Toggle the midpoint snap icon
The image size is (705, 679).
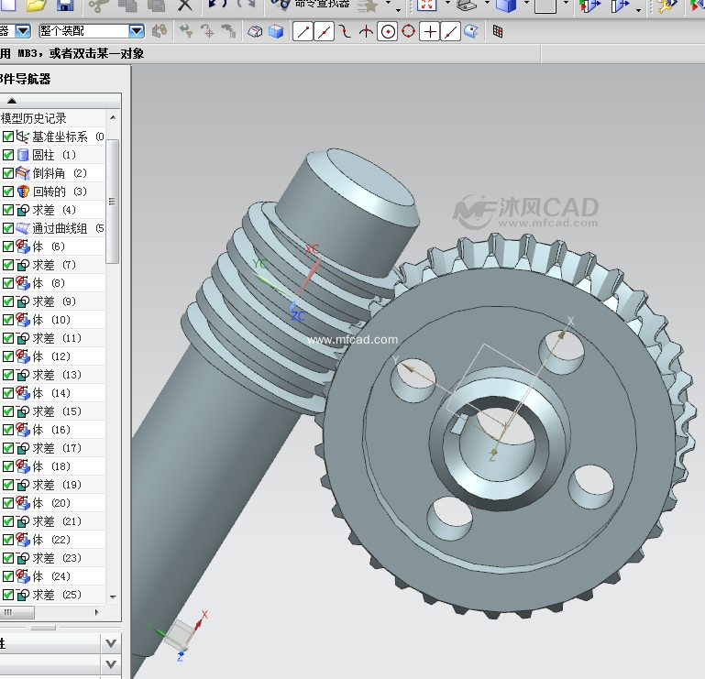[x=324, y=31]
